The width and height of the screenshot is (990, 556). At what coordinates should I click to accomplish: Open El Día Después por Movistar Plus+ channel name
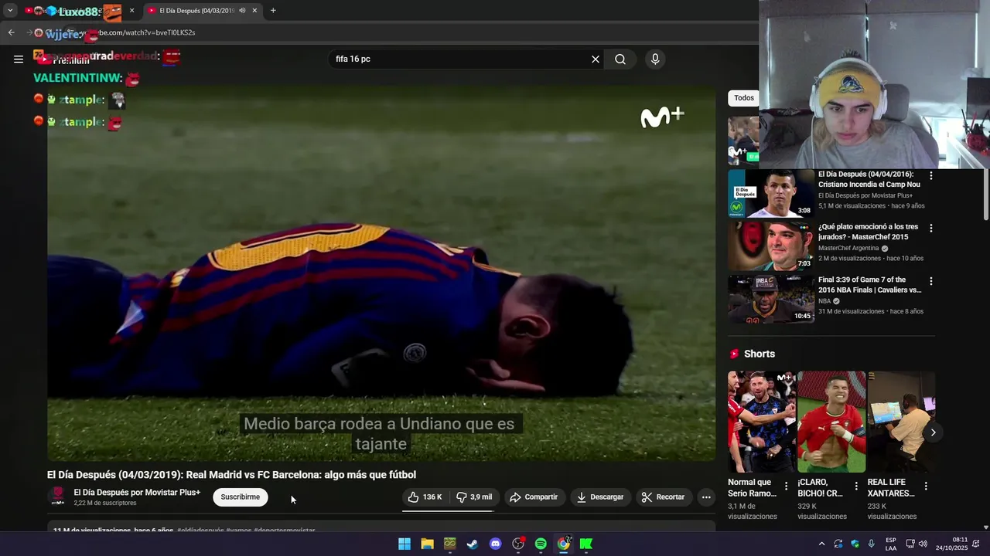(x=137, y=492)
